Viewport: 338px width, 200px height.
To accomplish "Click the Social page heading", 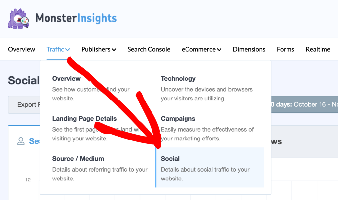I will 23,80.
